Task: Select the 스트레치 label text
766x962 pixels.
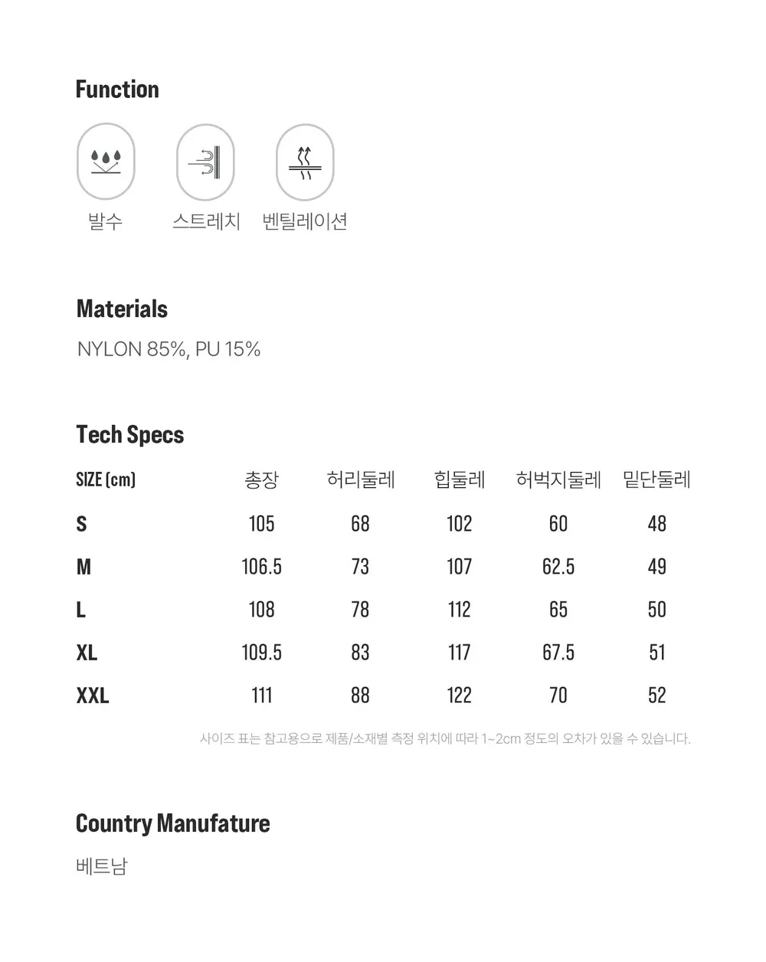Action: pyautogui.click(x=206, y=221)
